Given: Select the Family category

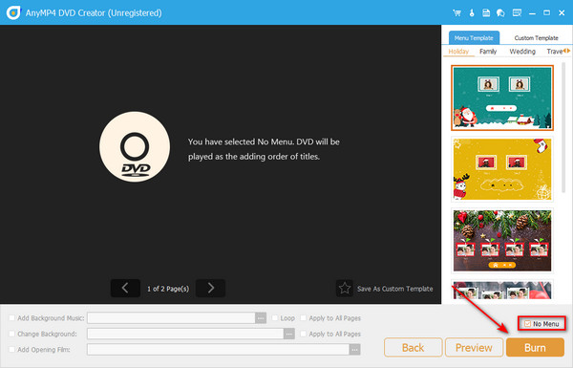Looking at the screenshot, I should point(488,52).
